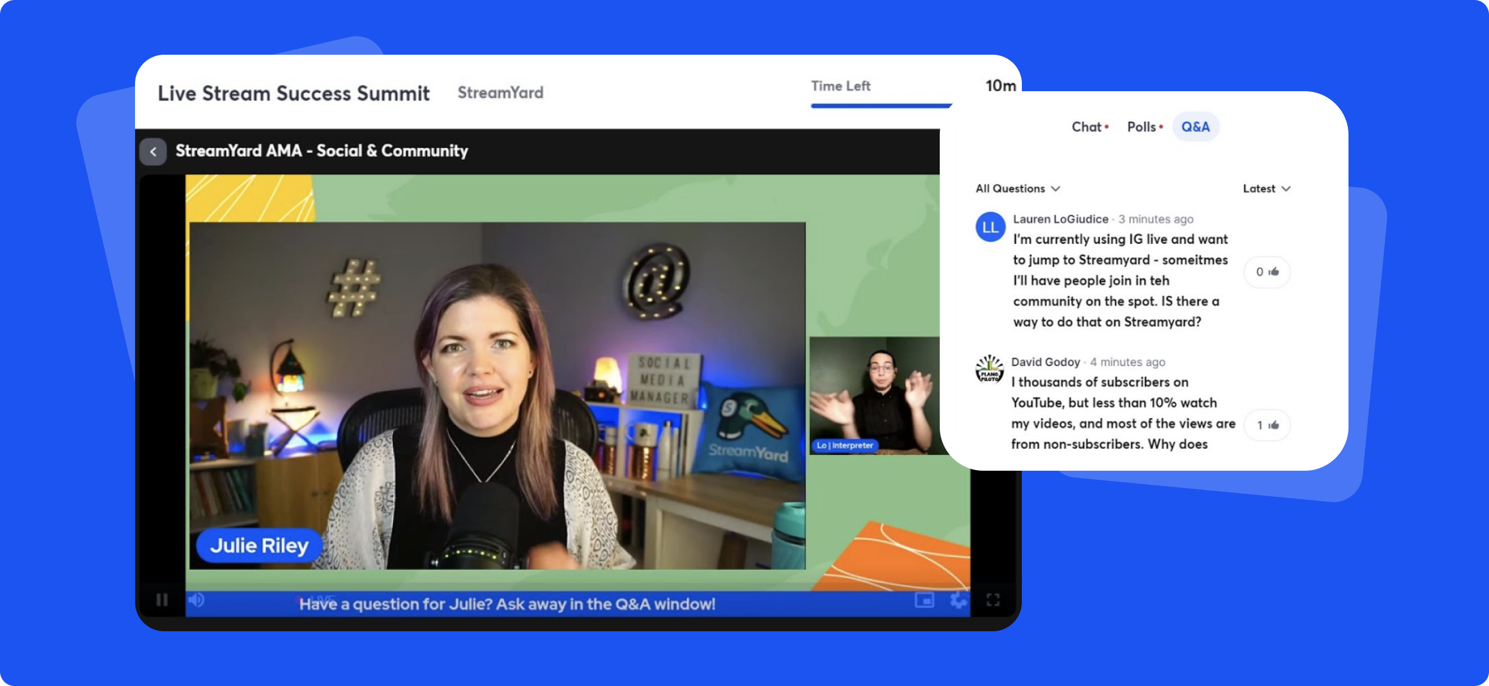This screenshot has width=1489, height=686.
Task: Click the 'Have a question for Julie?' banner
Action: coord(507,604)
